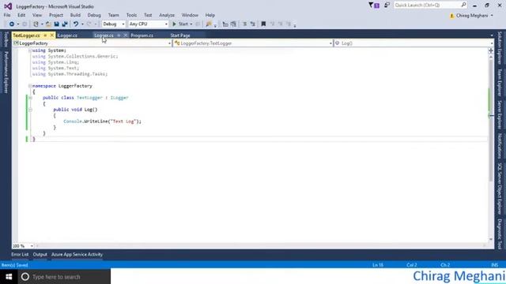
Task: Open the Server Explorer side tab
Action: coord(500,115)
